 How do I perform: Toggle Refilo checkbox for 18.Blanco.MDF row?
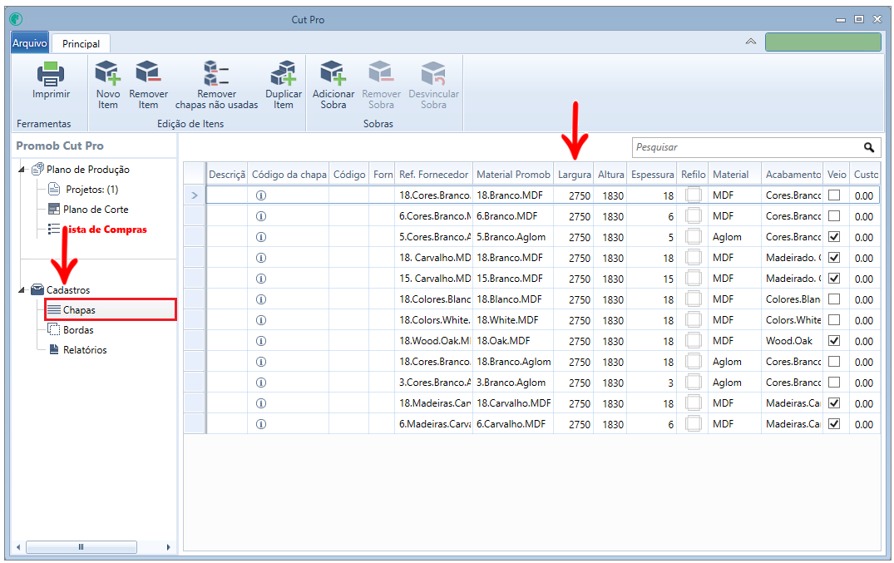[x=694, y=299]
